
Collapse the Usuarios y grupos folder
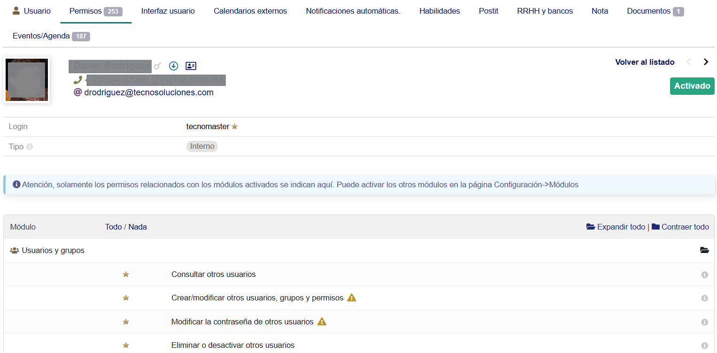(704, 251)
